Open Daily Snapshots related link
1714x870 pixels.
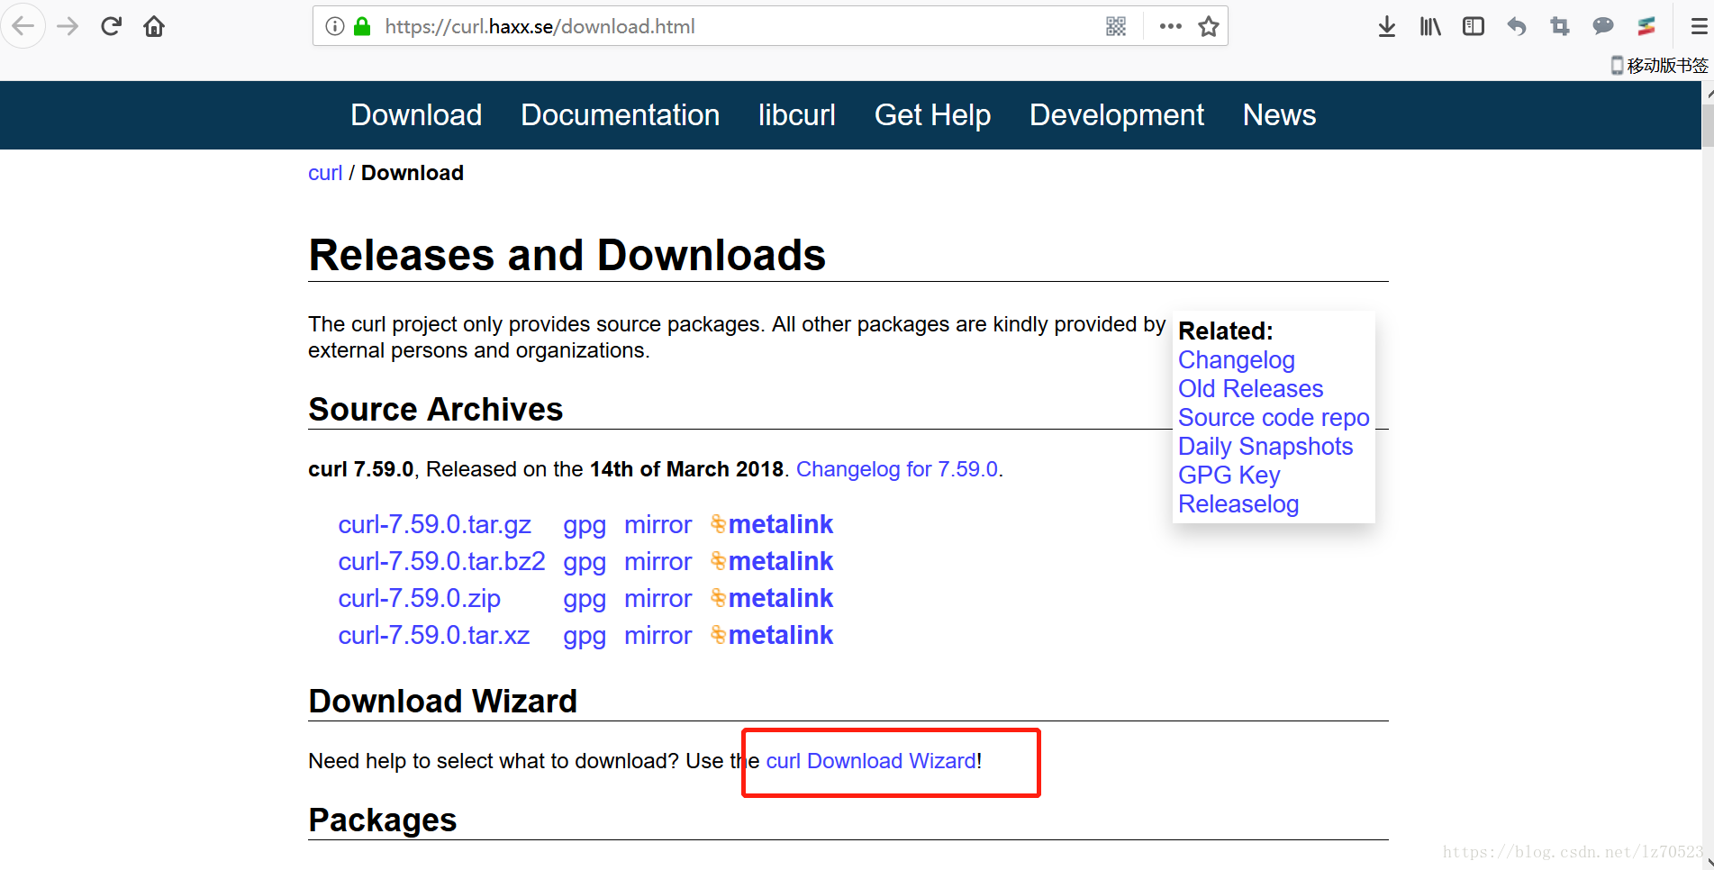coord(1265,447)
